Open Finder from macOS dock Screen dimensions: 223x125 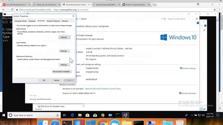coord(43,123)
